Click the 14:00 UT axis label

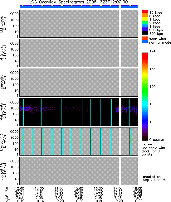59,189
